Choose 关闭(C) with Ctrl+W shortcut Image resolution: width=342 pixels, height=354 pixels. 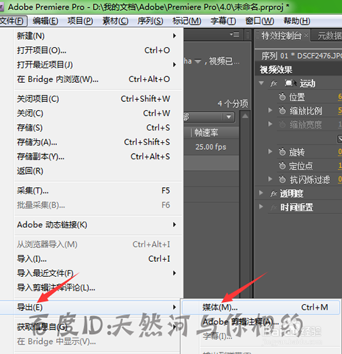[98, 113]
